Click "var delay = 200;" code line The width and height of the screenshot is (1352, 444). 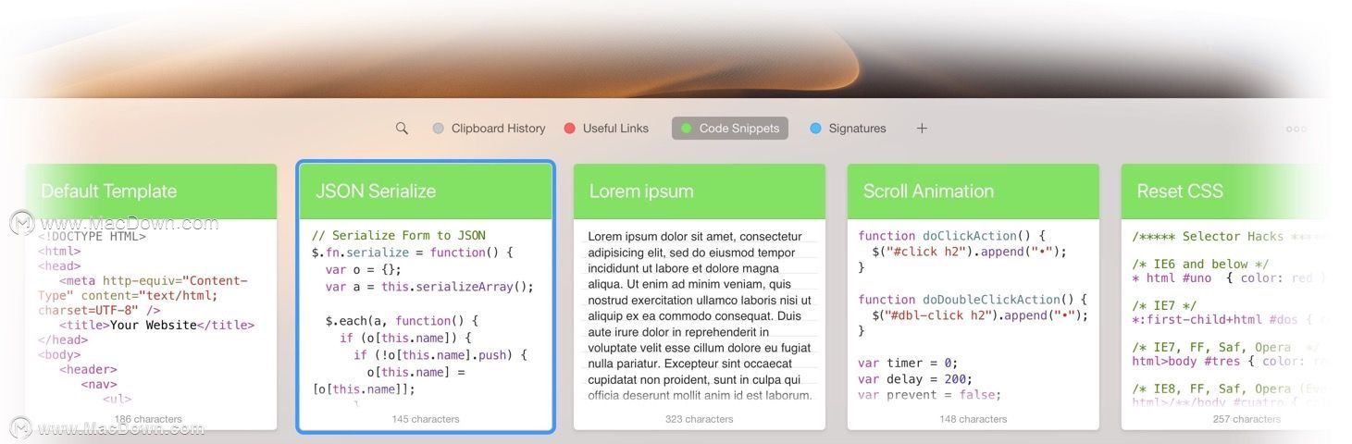915,378
